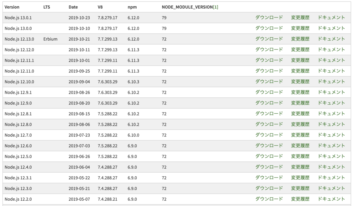Download Node.js 12.13.0 Erbium via ダウンロード

269,39
